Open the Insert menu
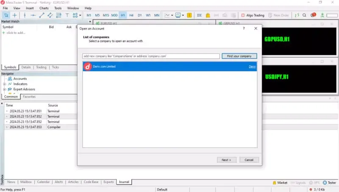The width and height of the screenshot is (339, 192). click(x=30, y=8)
